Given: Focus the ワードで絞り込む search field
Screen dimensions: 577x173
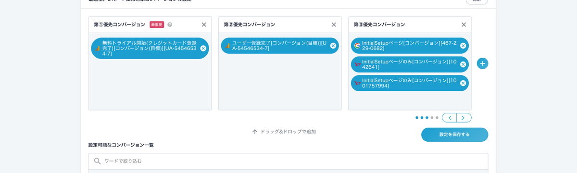Looking at the screenshot, I should coord(288,161).
